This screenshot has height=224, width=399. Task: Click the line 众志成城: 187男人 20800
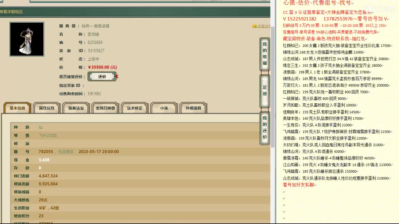[335, 59]
